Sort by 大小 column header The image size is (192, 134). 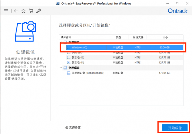[x=165, y=37]
